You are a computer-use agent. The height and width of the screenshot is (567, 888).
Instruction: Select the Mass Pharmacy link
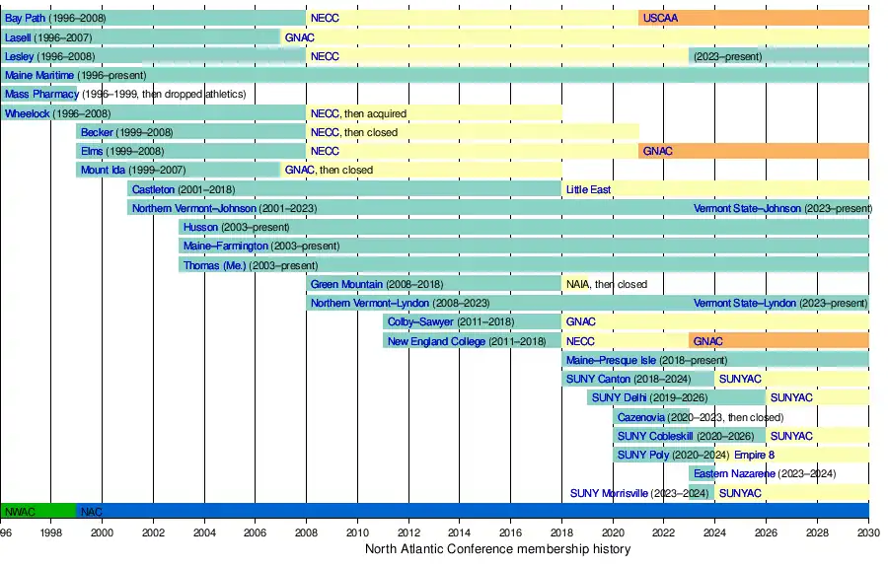click(40, 95)
